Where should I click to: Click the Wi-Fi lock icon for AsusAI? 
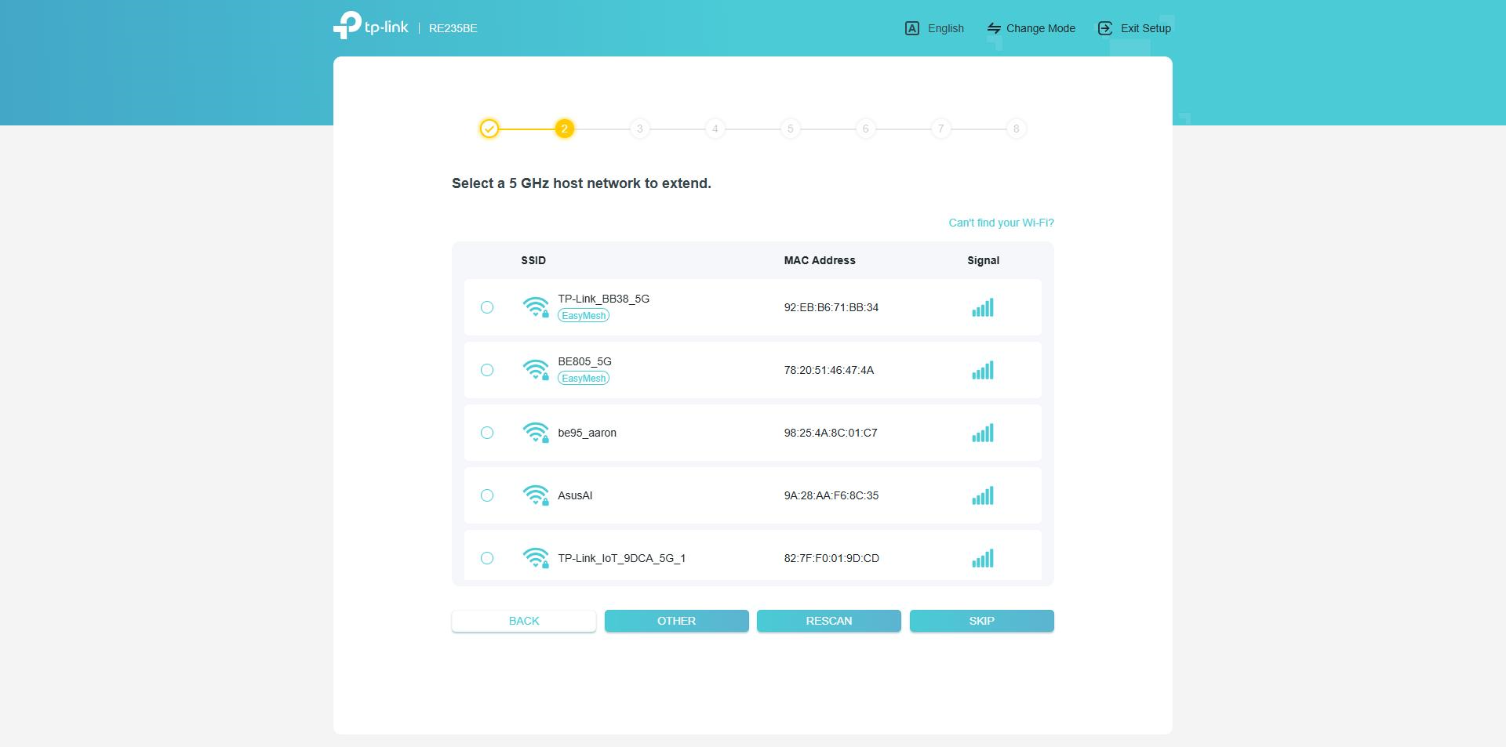pos(536,495)
